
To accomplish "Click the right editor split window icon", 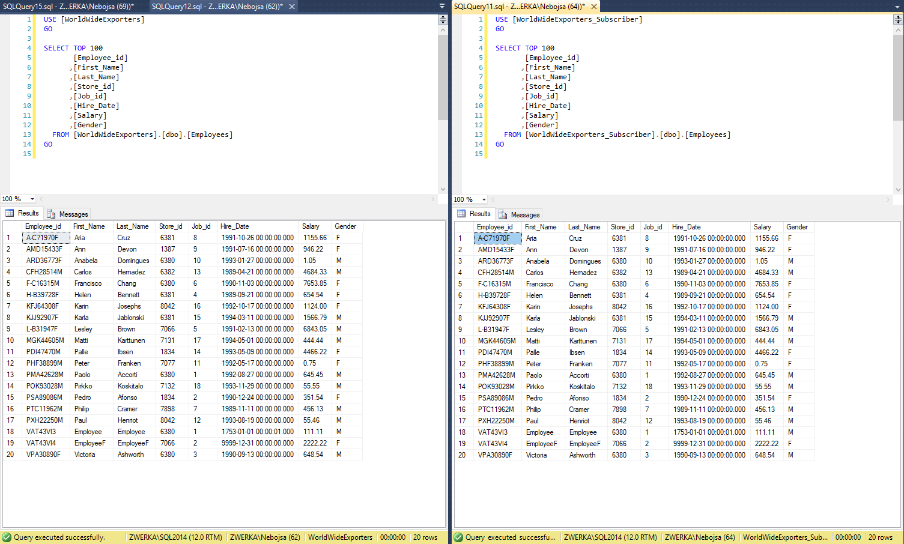I will (x=898, y=19).
